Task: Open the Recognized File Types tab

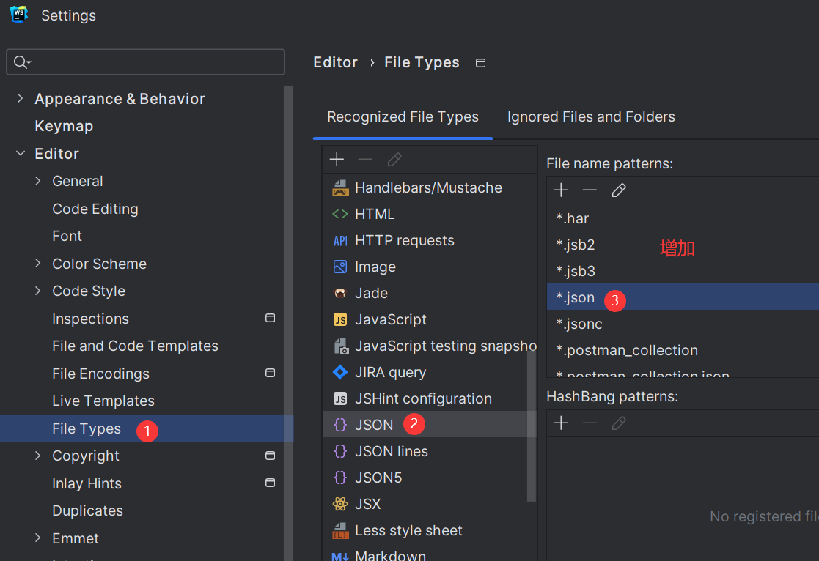Action: point(403,117)
